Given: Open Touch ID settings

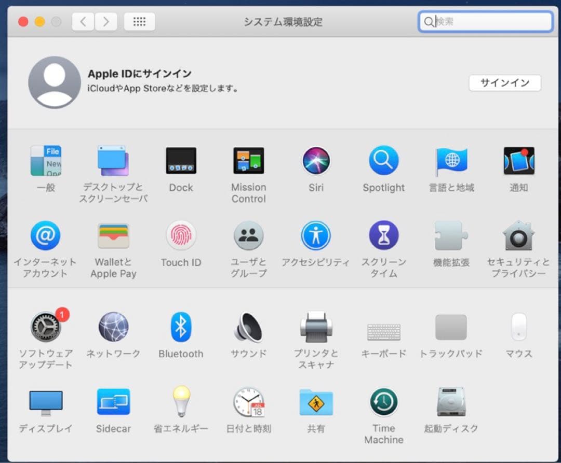Looking at the screenshot, I should [x=181, y=236].
